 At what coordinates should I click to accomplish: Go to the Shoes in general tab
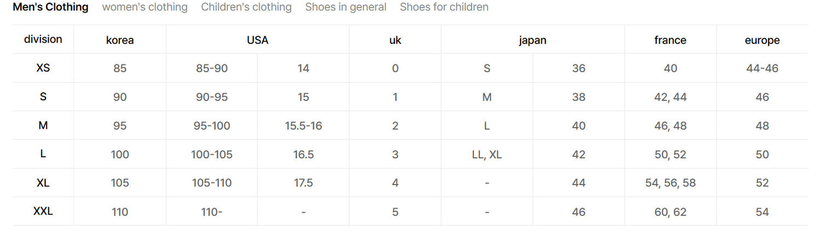pos(345,7)
